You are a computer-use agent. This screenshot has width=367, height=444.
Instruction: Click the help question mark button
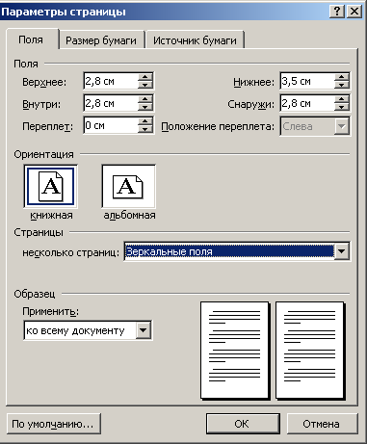coord(337,12)
